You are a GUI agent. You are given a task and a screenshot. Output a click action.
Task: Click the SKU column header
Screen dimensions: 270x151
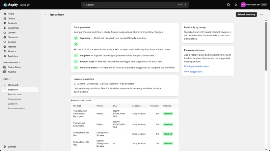115,106
